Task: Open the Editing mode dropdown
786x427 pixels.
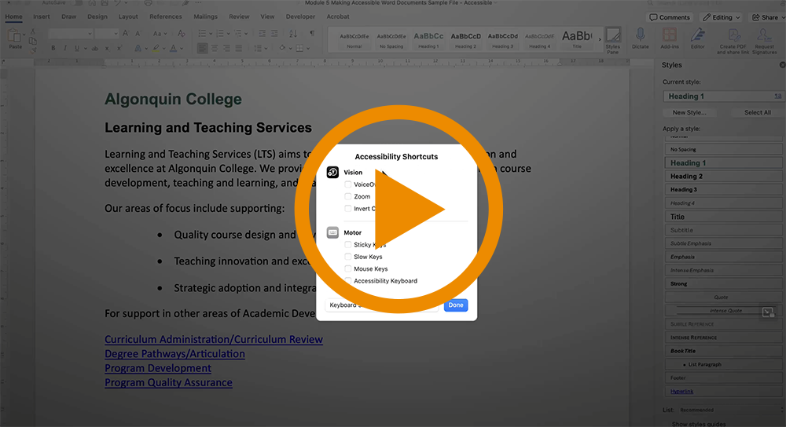Action: (721, 17)
